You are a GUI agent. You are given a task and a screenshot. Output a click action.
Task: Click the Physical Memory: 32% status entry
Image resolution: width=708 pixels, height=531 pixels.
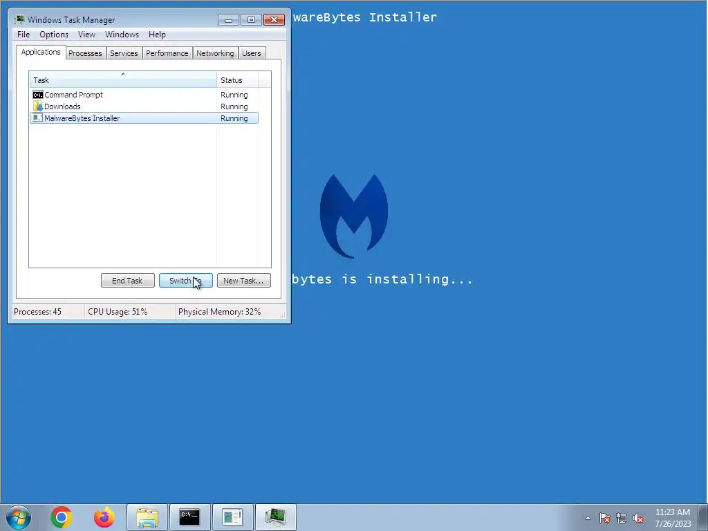click(x=219, y=312)
